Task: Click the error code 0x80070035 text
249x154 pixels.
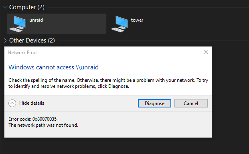Action: (x=32, y=119)
